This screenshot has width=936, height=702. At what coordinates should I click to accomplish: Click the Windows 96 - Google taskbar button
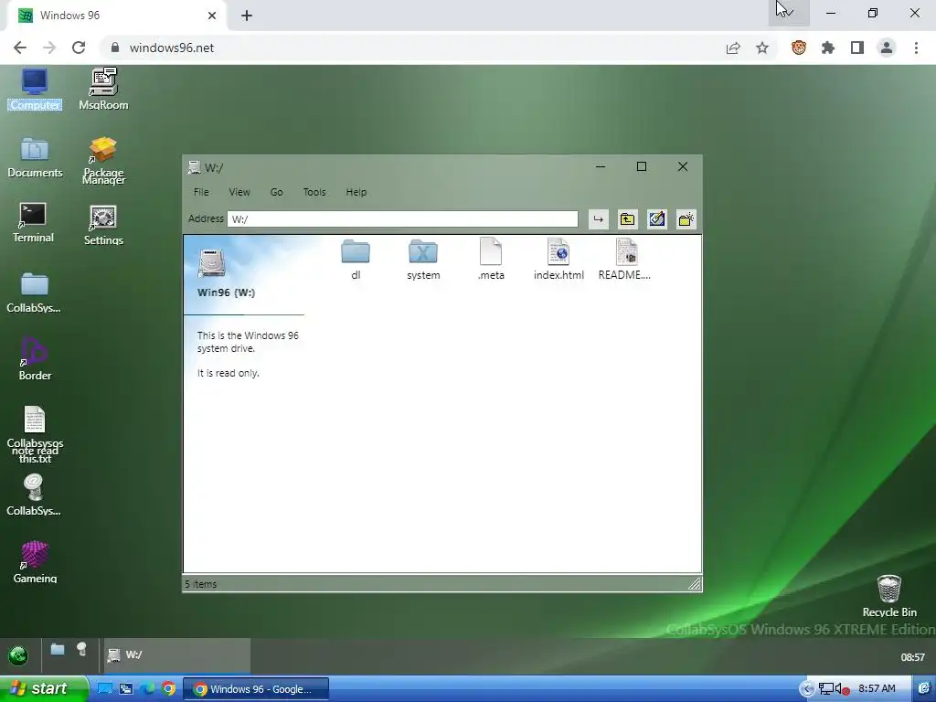tap(256, 689)
